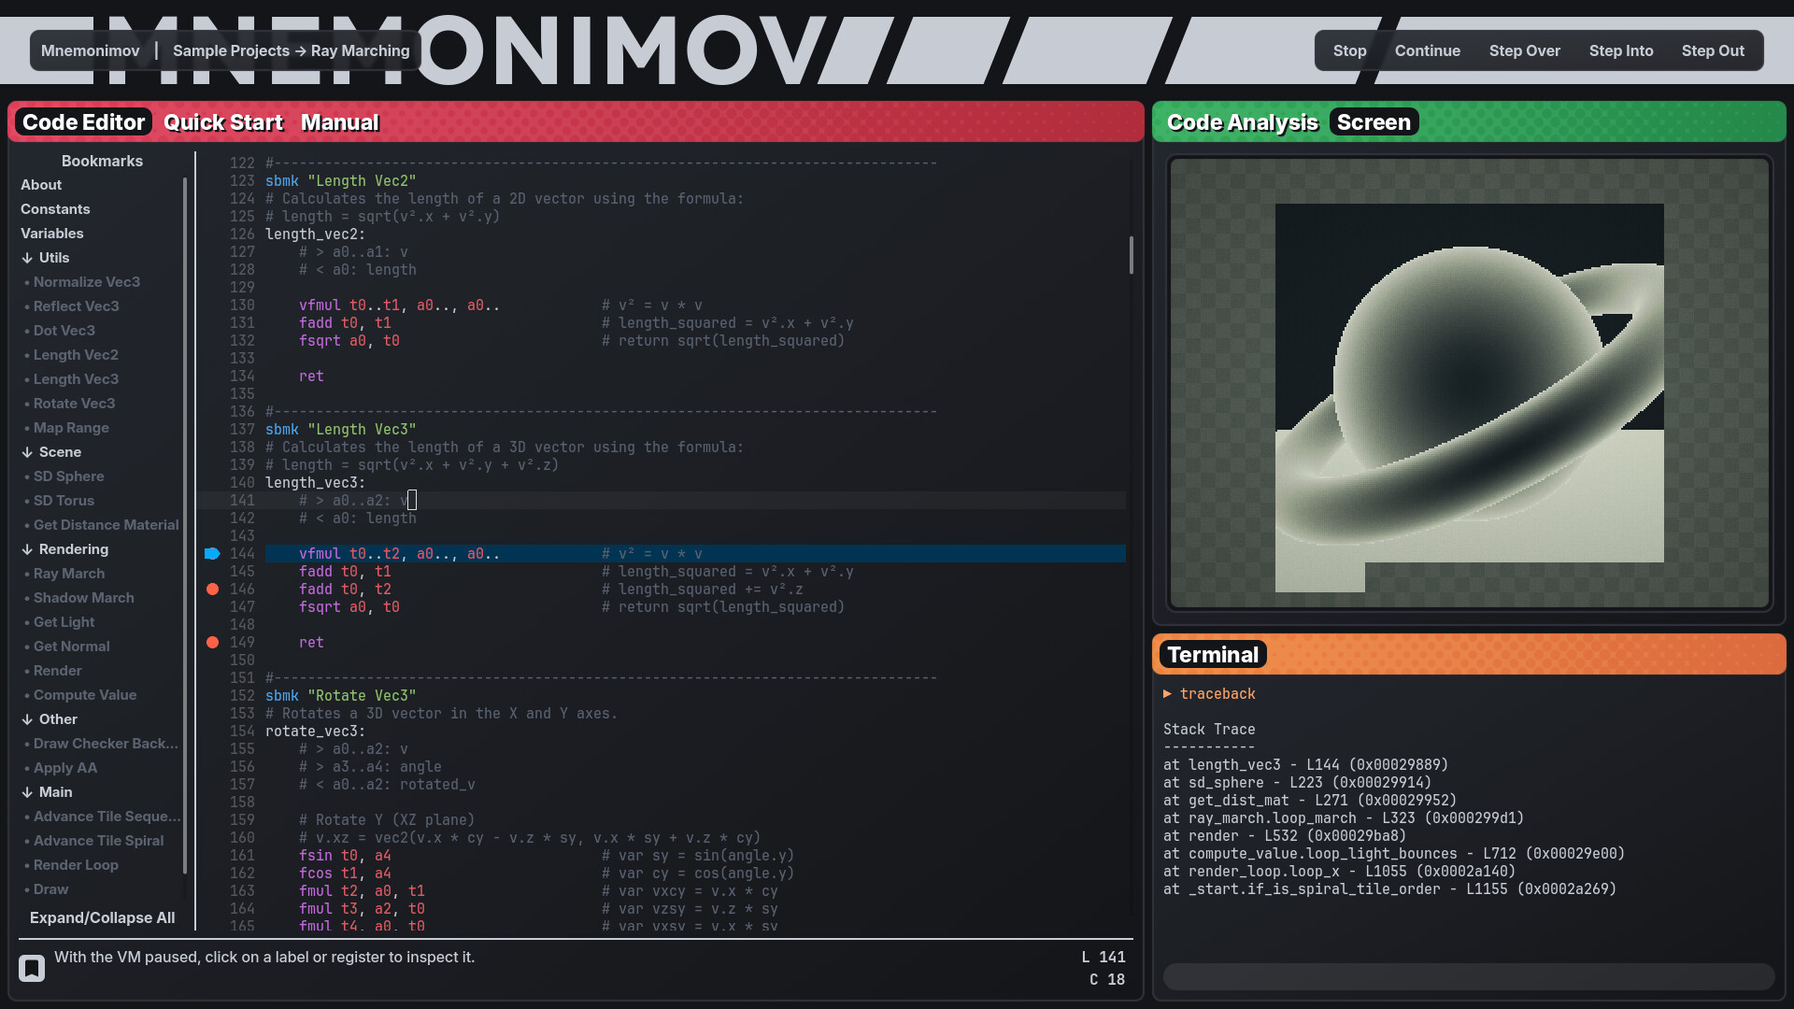
Task: Switch to the Quick Start tab
Action: tap(223, 122)
